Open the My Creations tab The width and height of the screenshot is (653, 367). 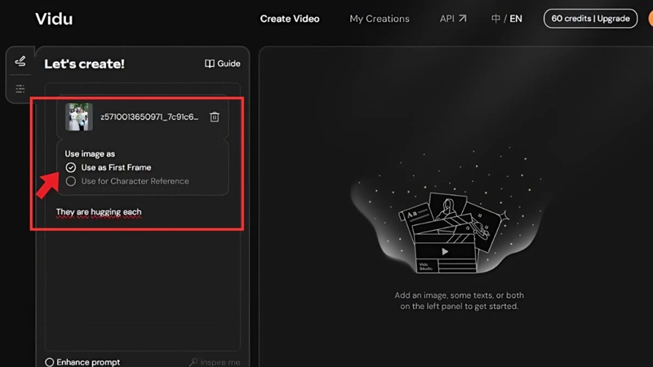point(380,19)
